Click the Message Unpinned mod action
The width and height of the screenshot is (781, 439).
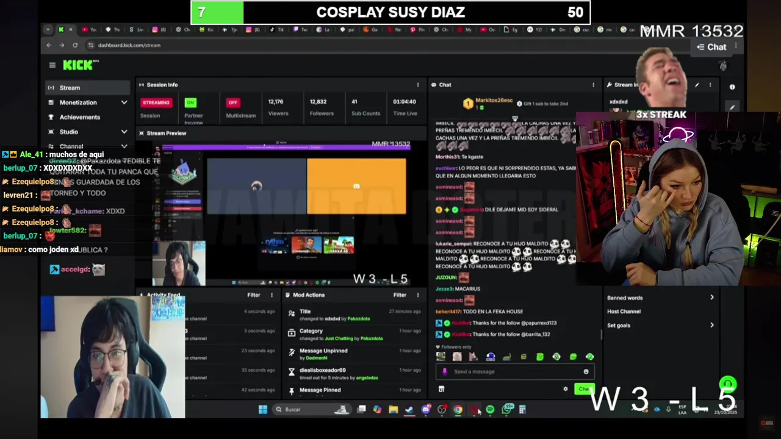[x=355, y=354]
